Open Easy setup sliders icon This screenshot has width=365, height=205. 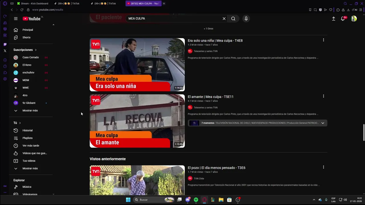pos(361,10)
